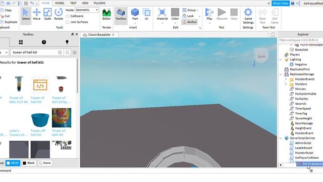Expand the Mutators folder

(x=286, y=84)
